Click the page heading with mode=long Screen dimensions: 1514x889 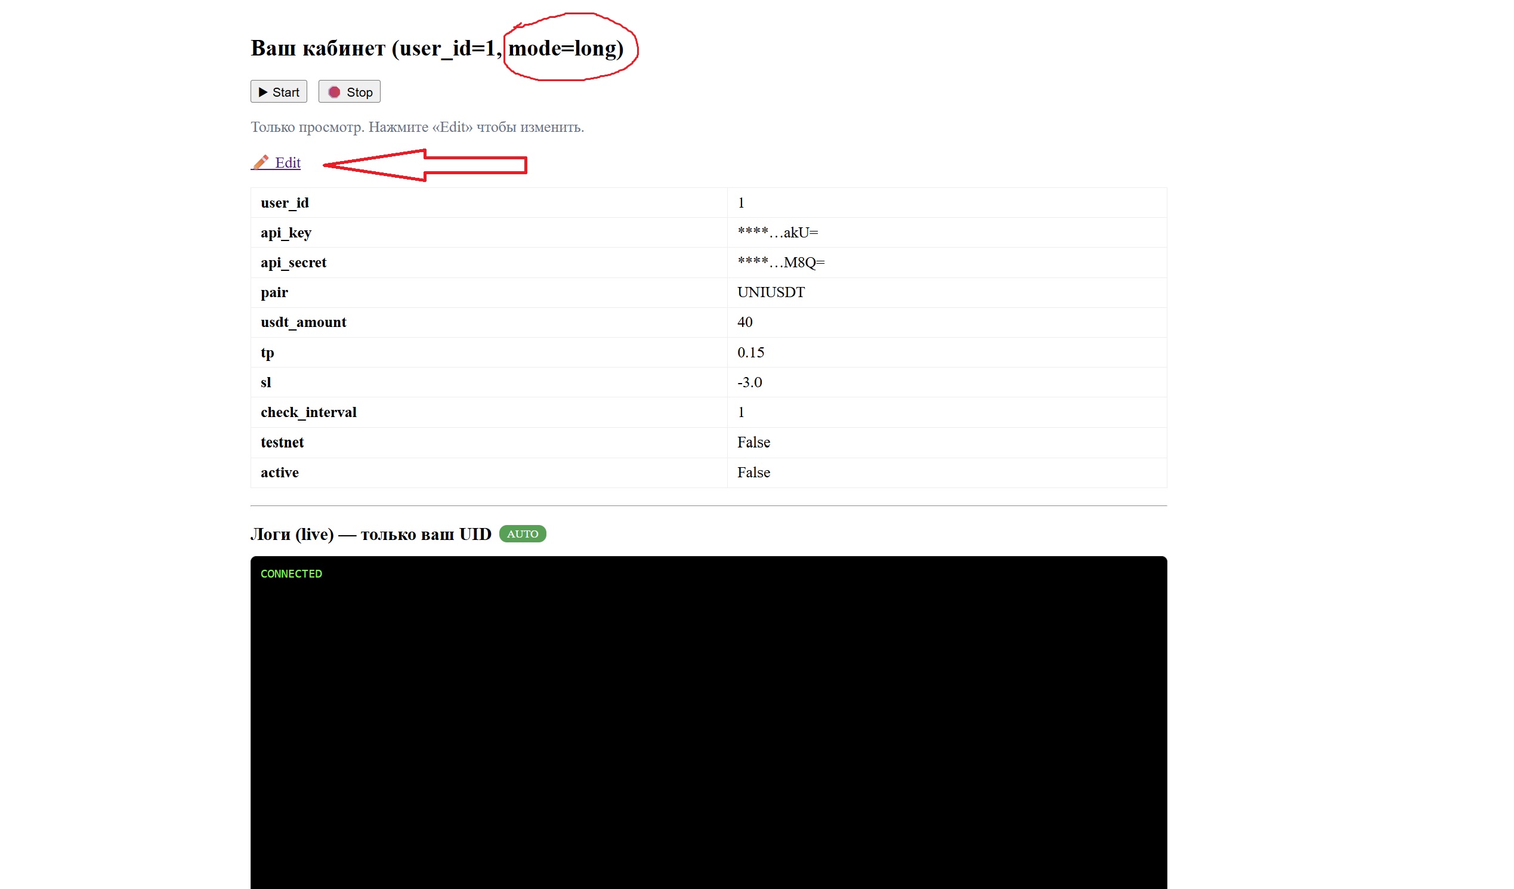[x=437, y=48]
